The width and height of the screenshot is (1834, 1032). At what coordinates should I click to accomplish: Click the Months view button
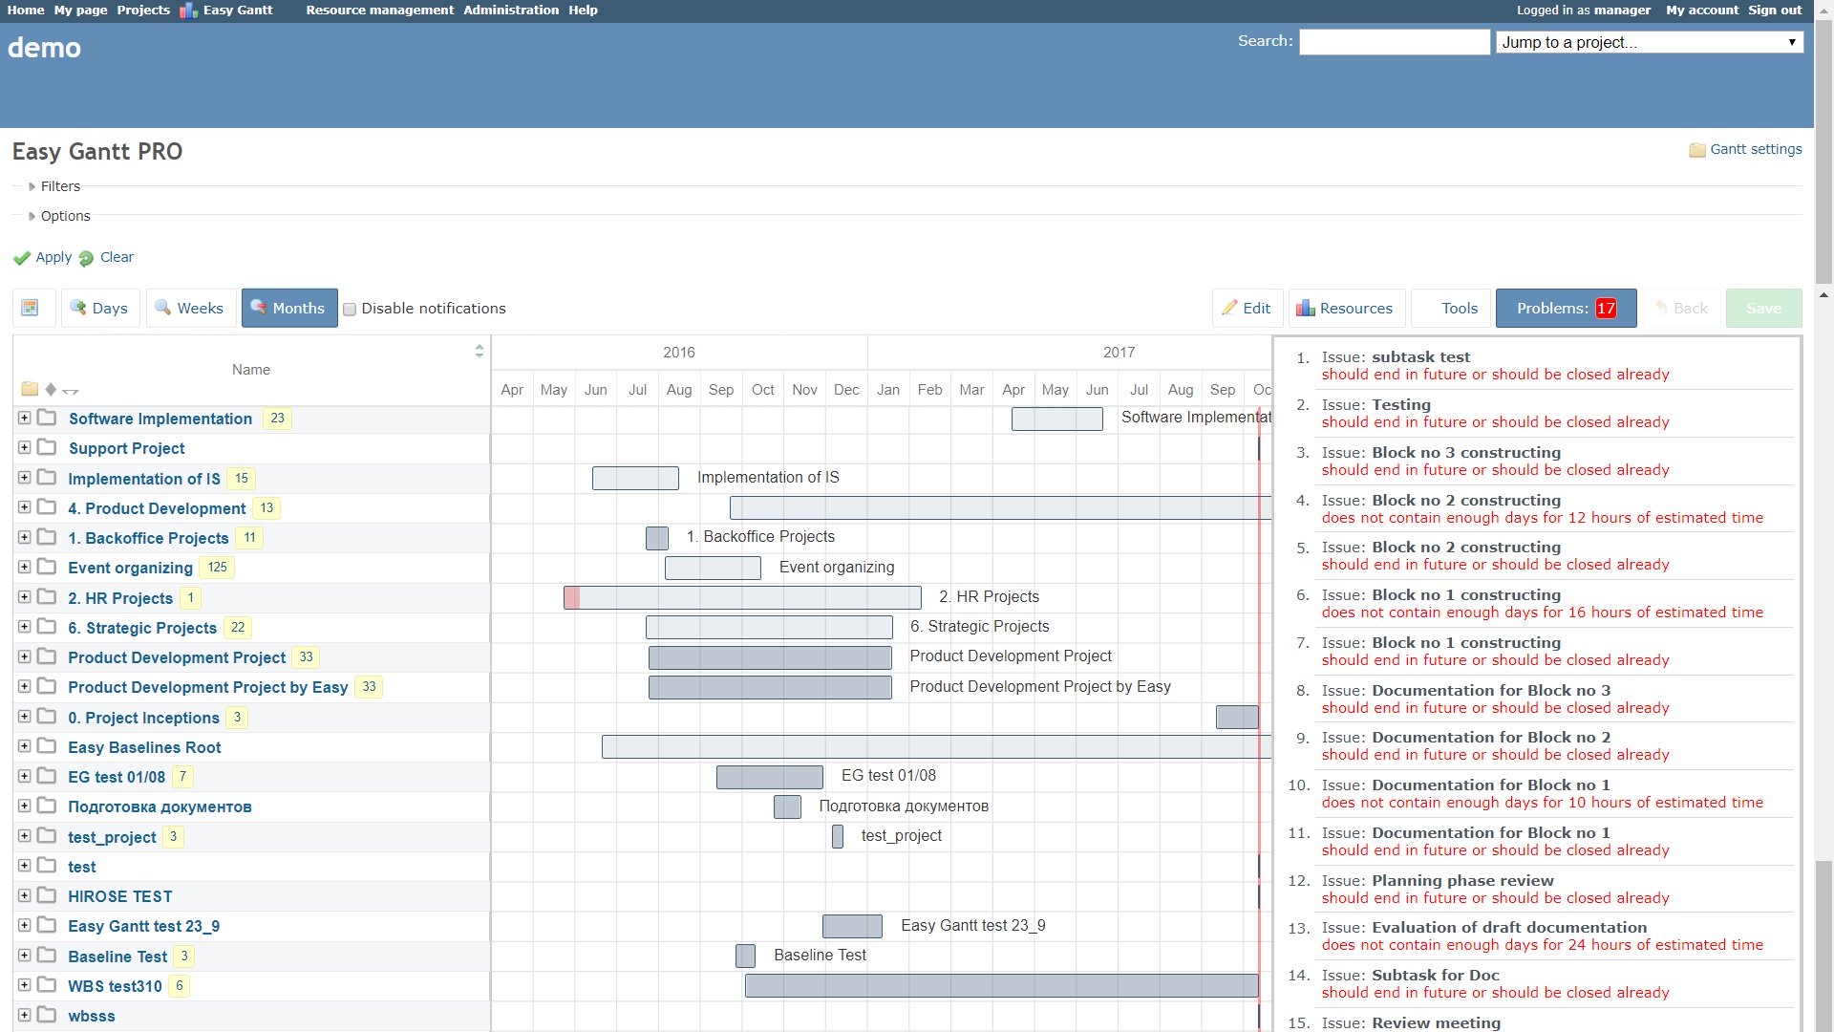tap(288, 308)
